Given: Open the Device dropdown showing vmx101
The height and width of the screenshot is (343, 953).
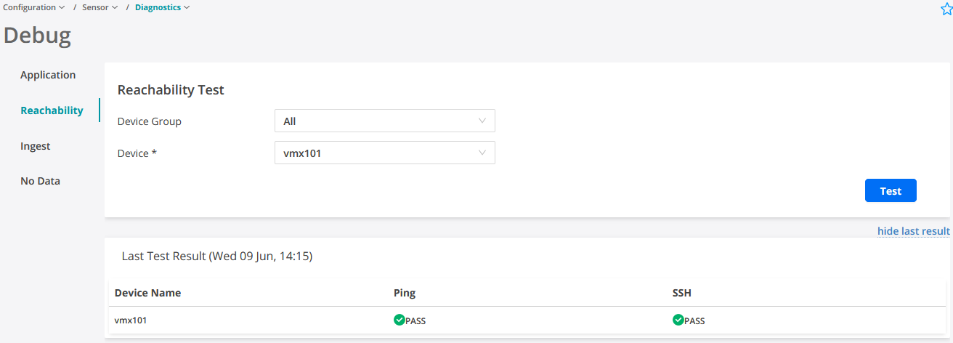Looking at the screenshot, I should (384, 153).
